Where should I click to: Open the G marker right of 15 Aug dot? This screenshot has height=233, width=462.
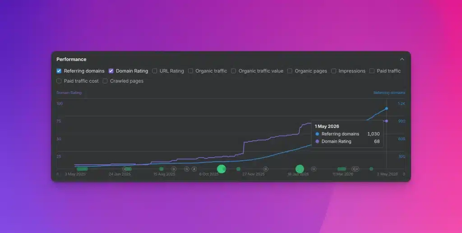[174, 169]
